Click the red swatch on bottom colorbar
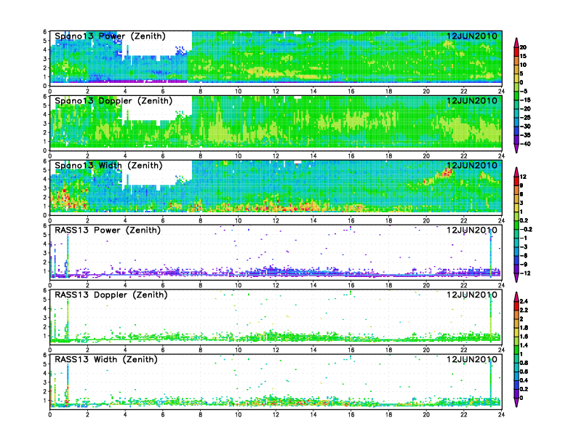This screenshot has width=576, height=445. (x=516, y=305)
